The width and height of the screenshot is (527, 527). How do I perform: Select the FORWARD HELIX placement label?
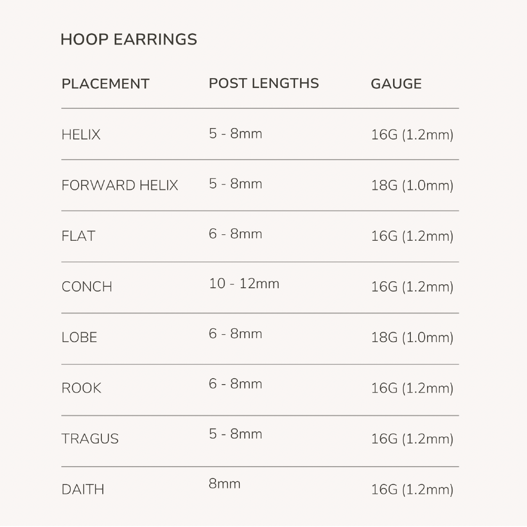[x=120, y=185]
